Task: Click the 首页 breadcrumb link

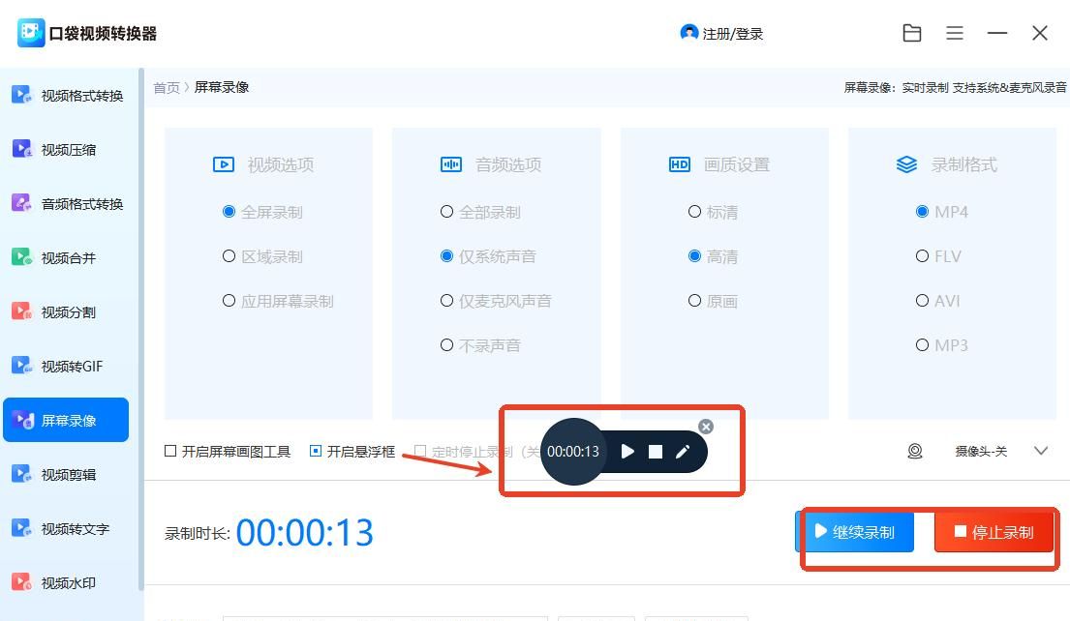Action: pyautogui.click(x=166, y=86)
